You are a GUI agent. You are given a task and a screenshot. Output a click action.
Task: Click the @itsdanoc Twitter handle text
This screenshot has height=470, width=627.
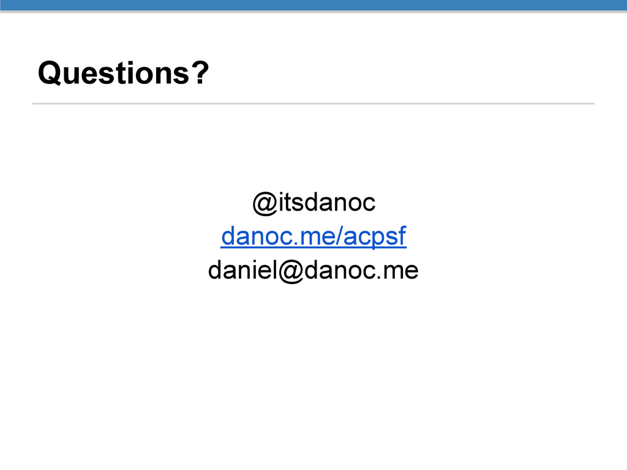[314, 203]
